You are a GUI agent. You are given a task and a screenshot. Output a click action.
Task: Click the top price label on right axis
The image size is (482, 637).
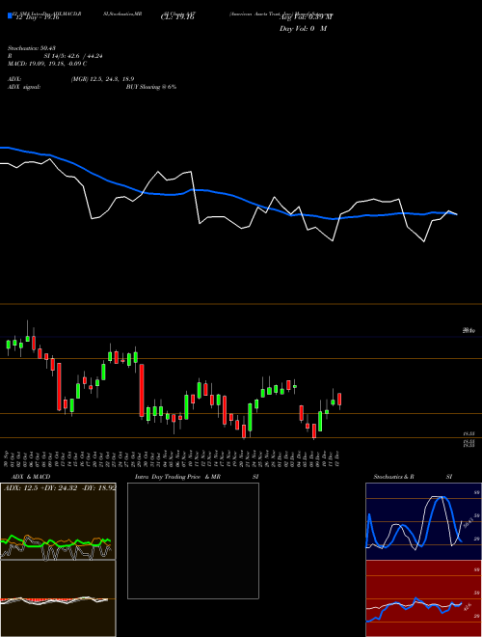pos(469,331)
